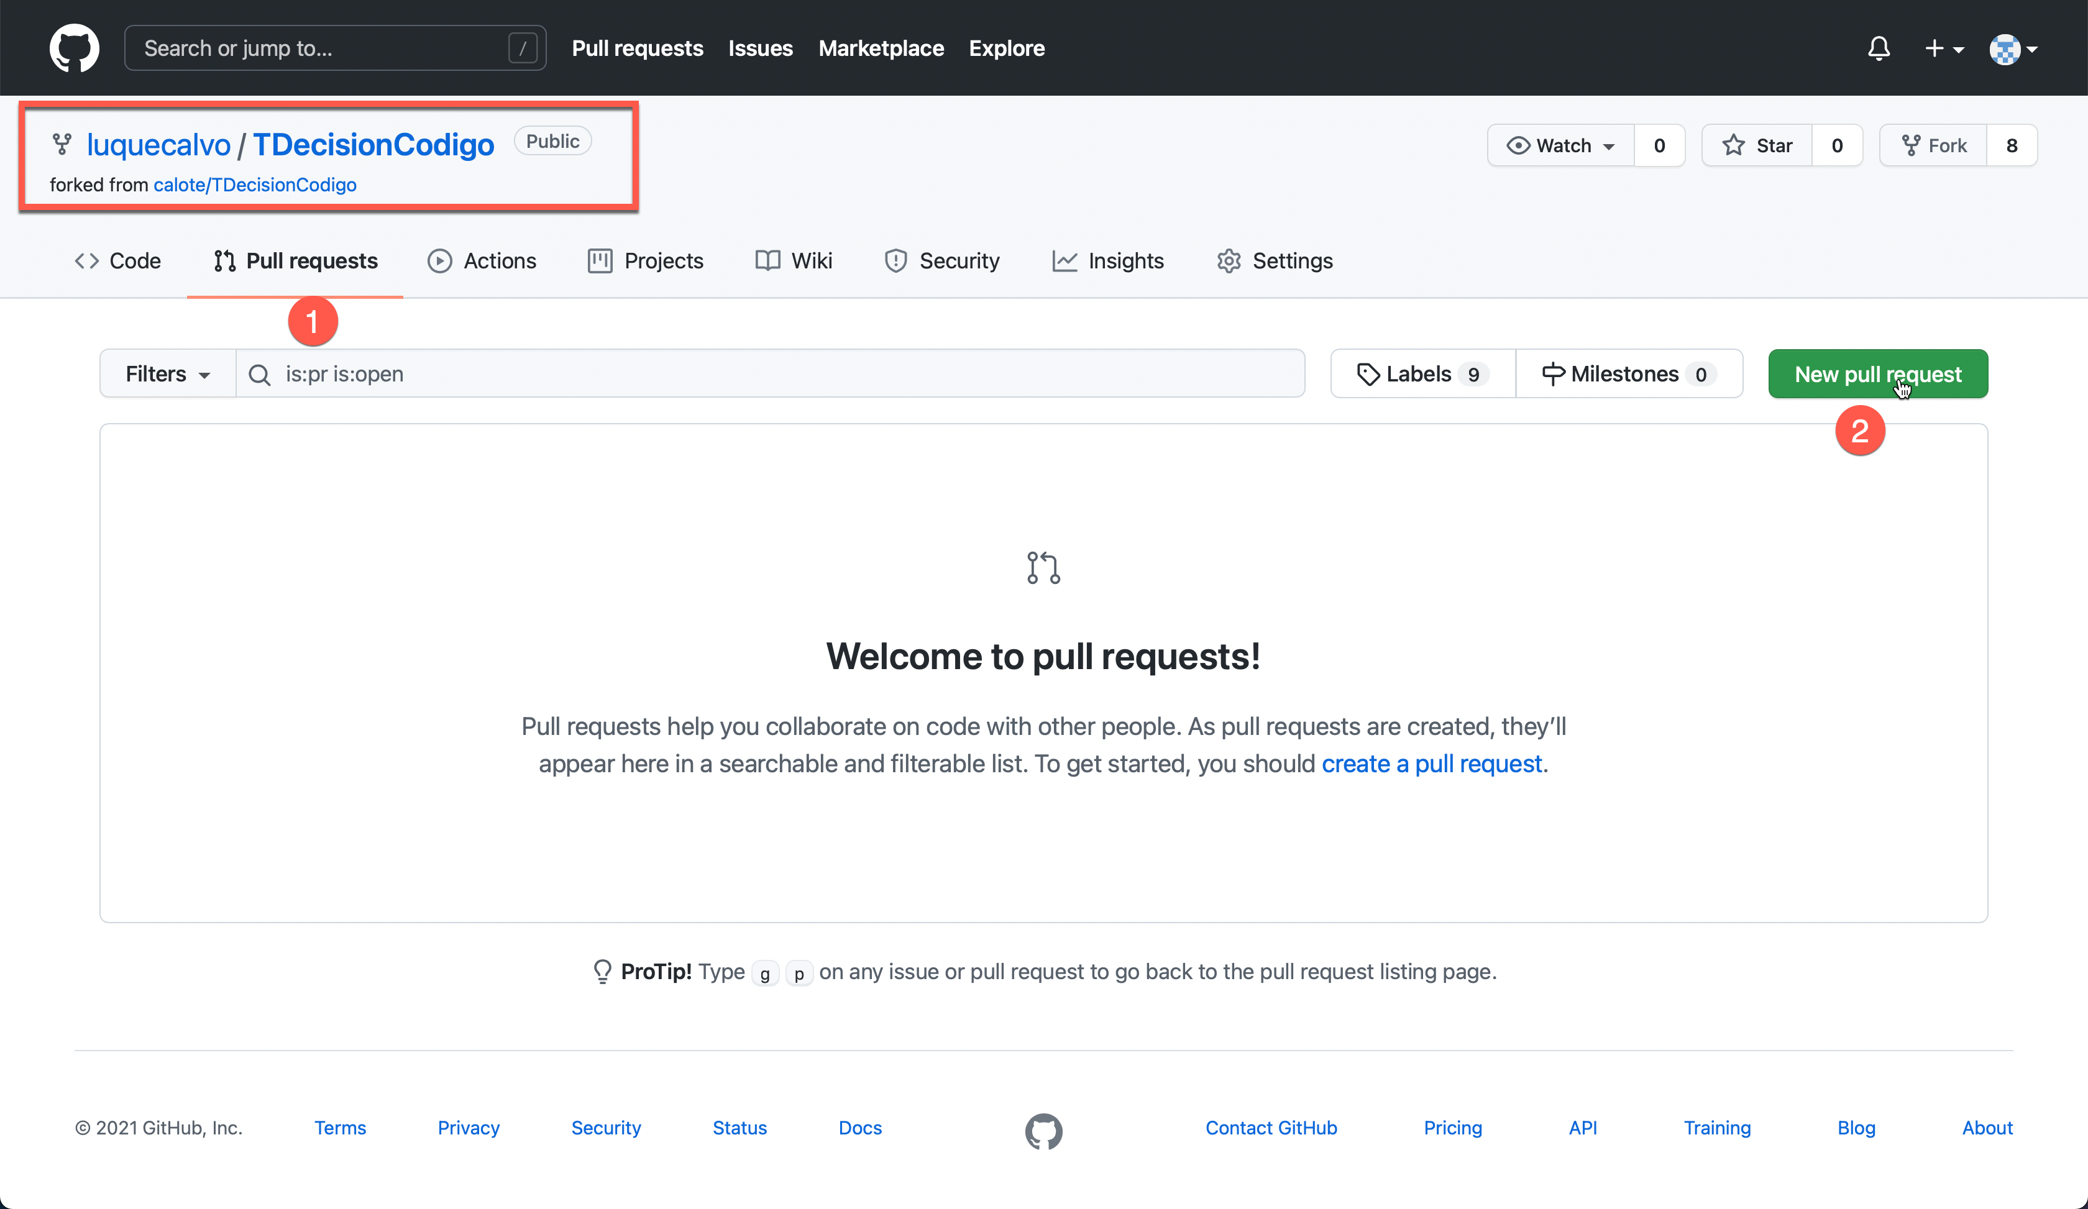Switch to the Actions tab
The width and height of the screenshot is (2088, 1209).
tap(482, 261)
